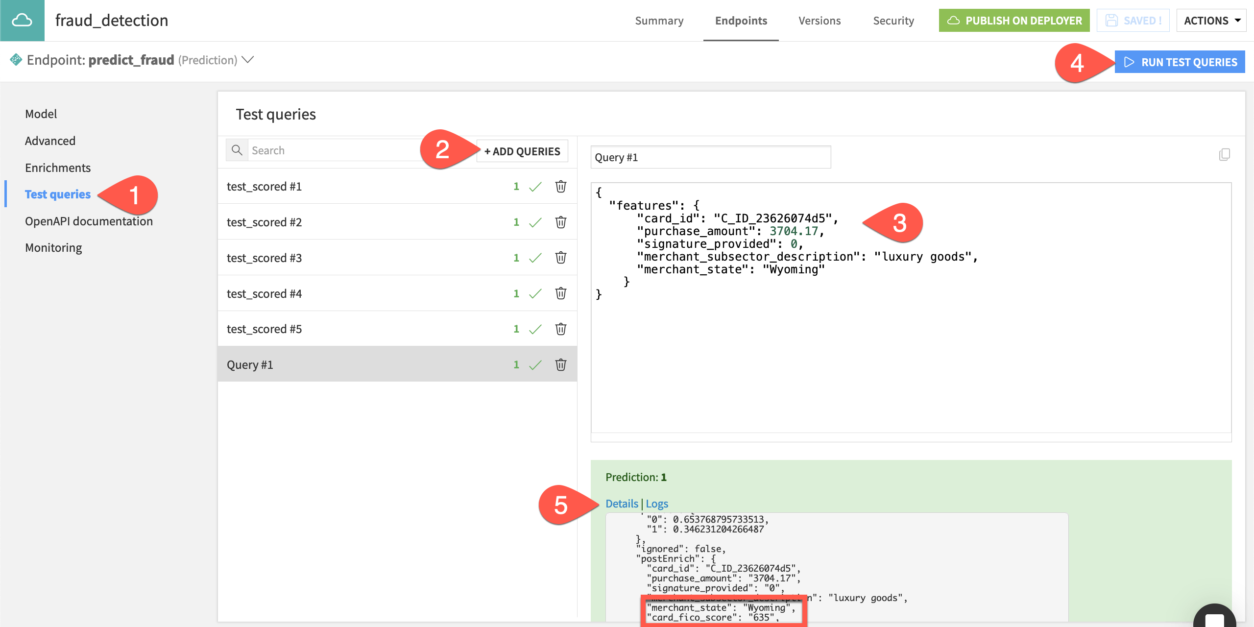Open Enrichments settings

point(58,168)
